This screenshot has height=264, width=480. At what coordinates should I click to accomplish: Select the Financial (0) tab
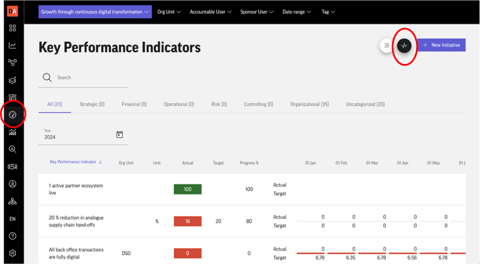tap(134, 104)
